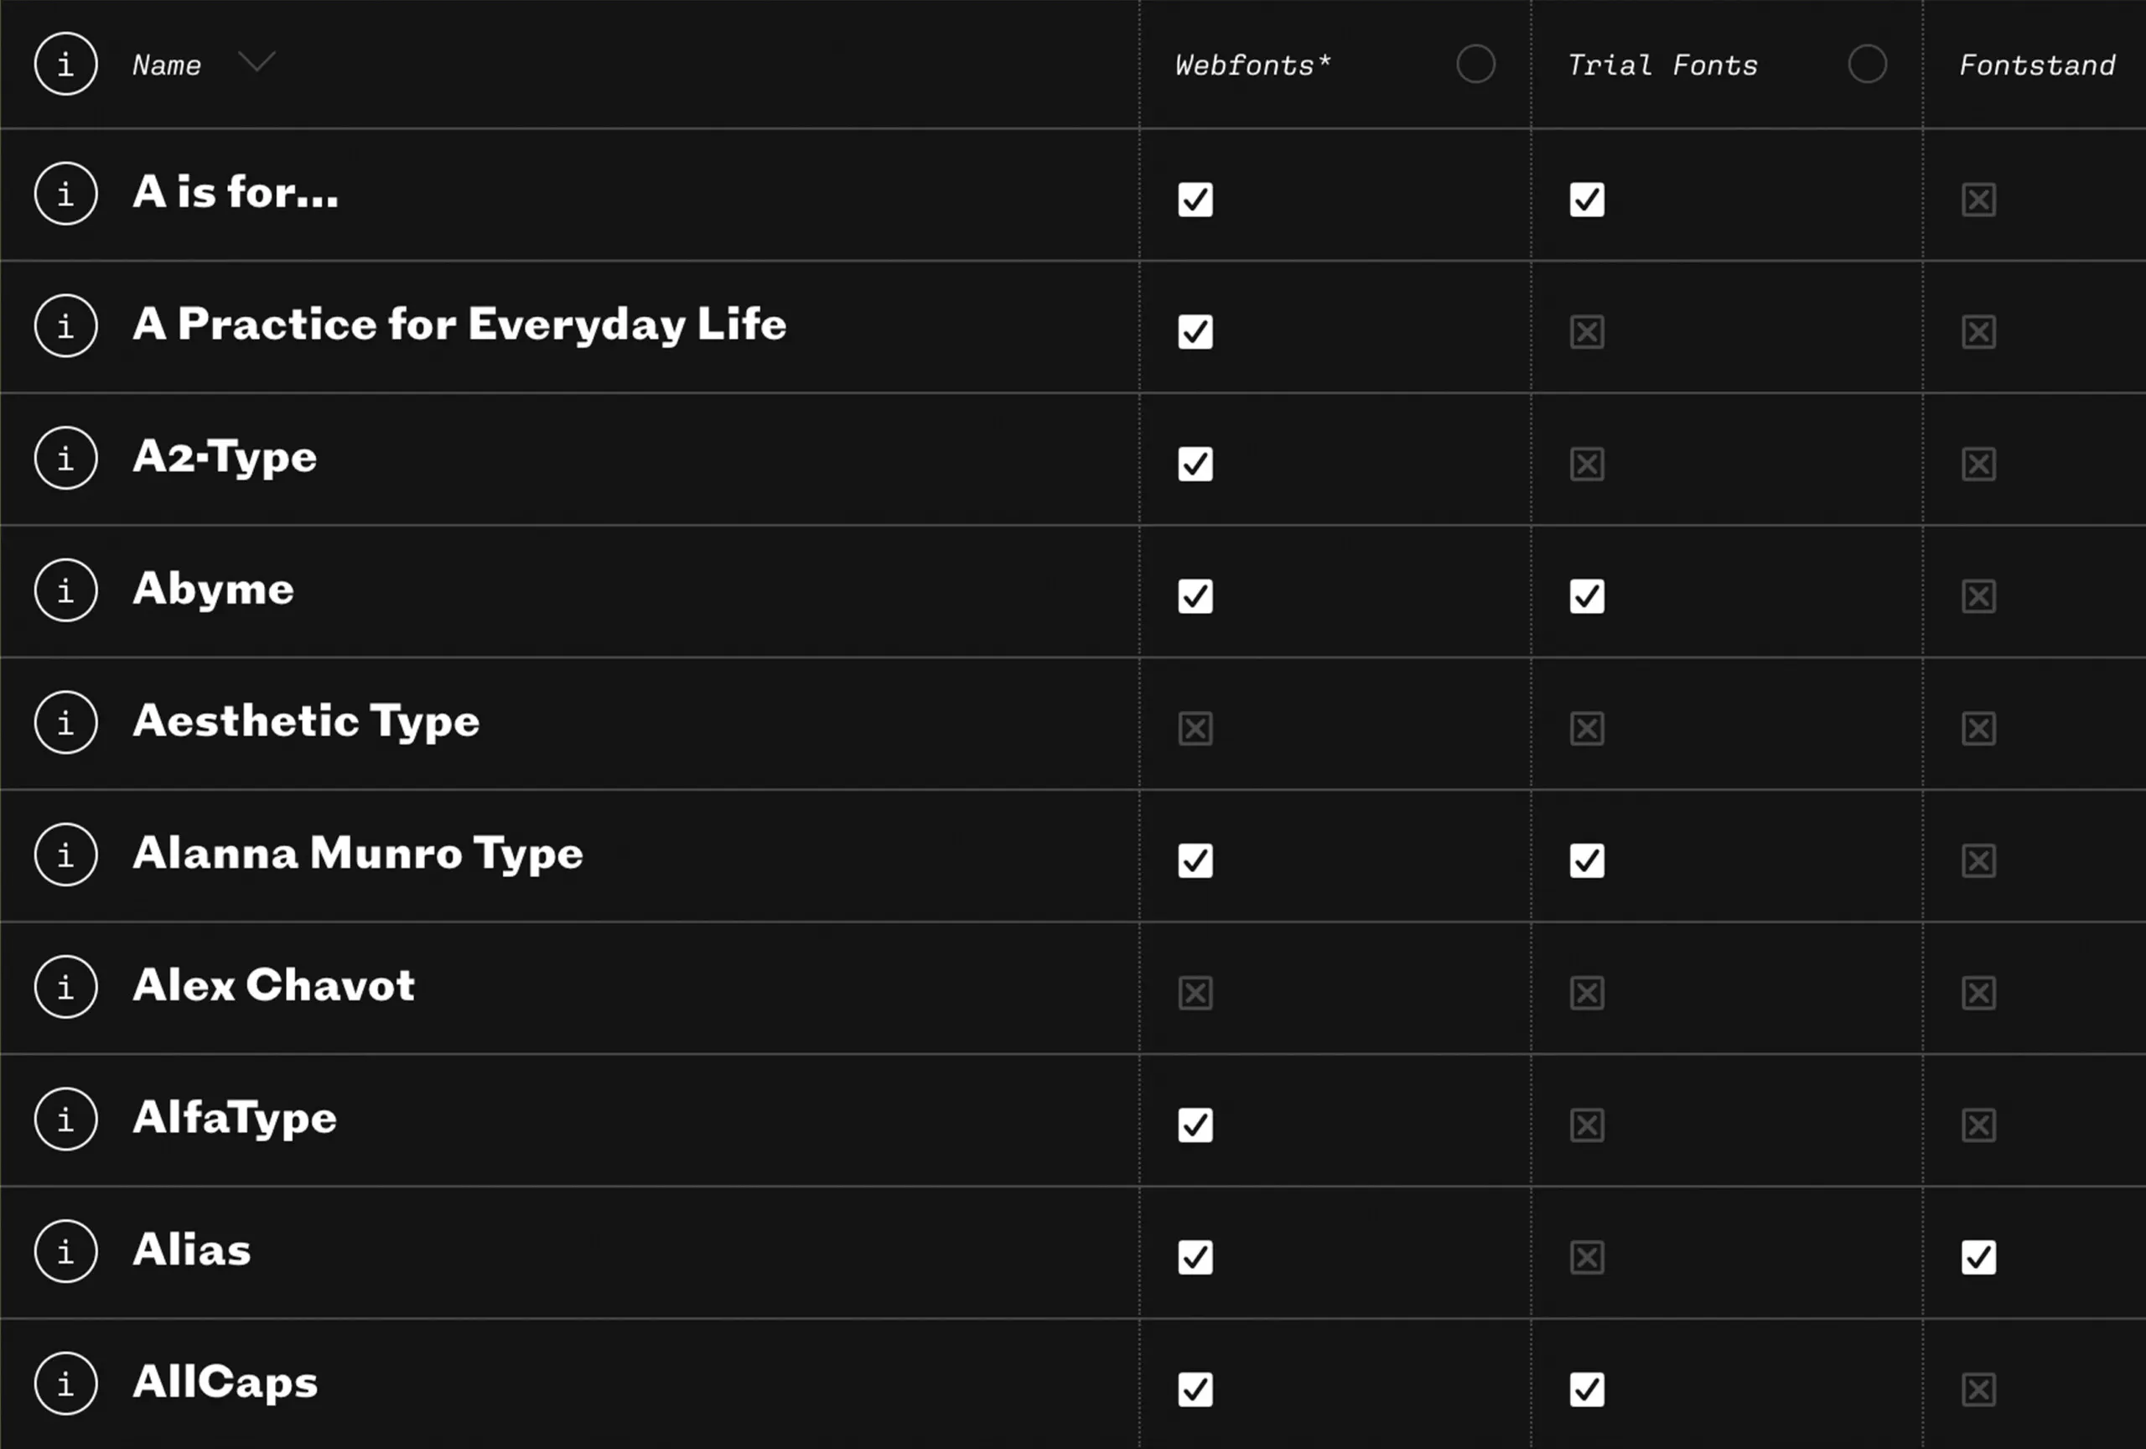Click the Name column header label
Screen dimensions: 2146x1449
tap(166, 65)
